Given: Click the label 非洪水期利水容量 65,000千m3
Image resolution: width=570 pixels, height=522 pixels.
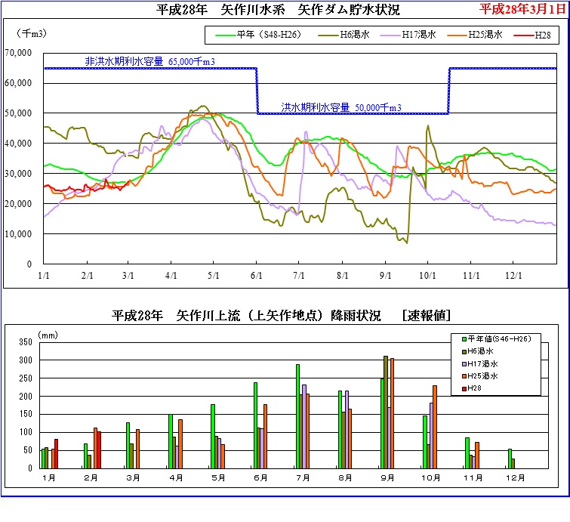Looking at the screenshot, I should (x=149, y=61).
